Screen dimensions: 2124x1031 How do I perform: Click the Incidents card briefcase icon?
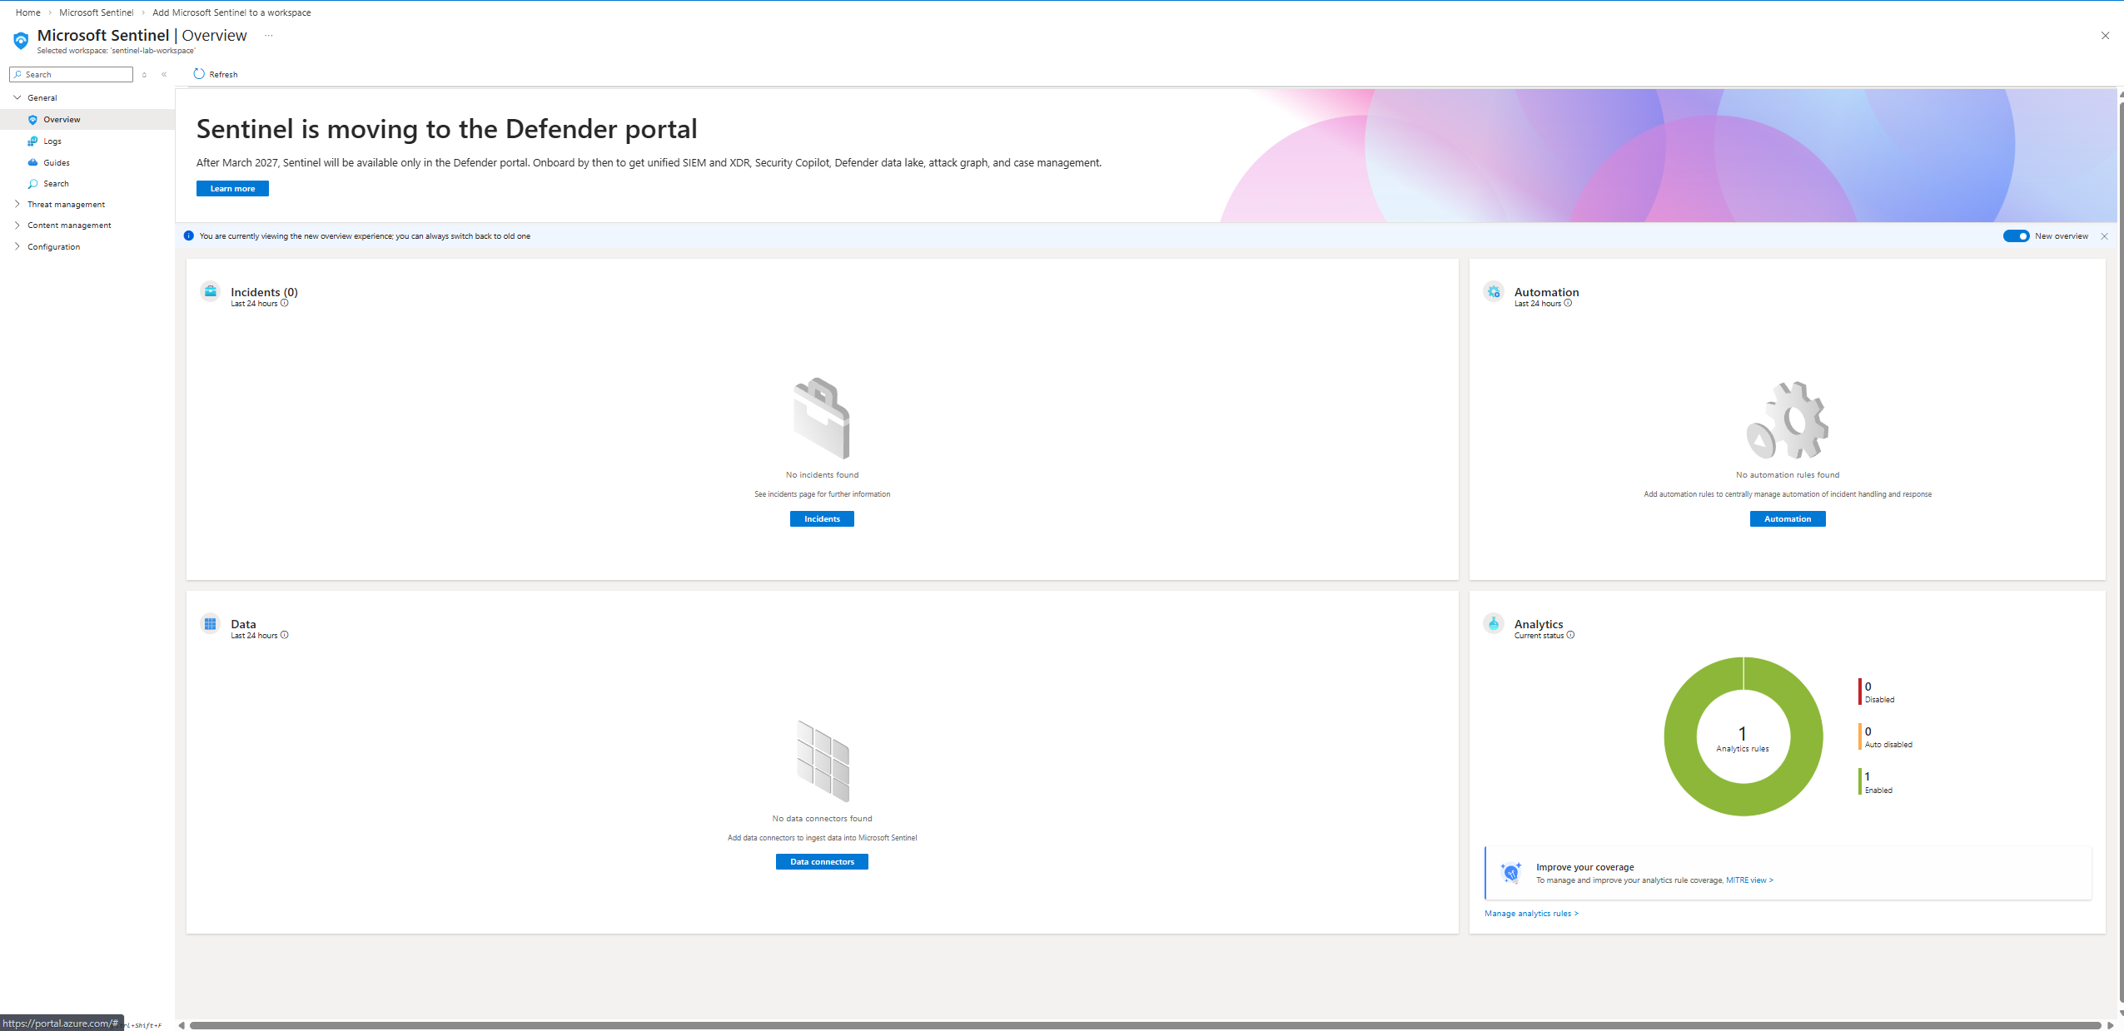point(211,291)
